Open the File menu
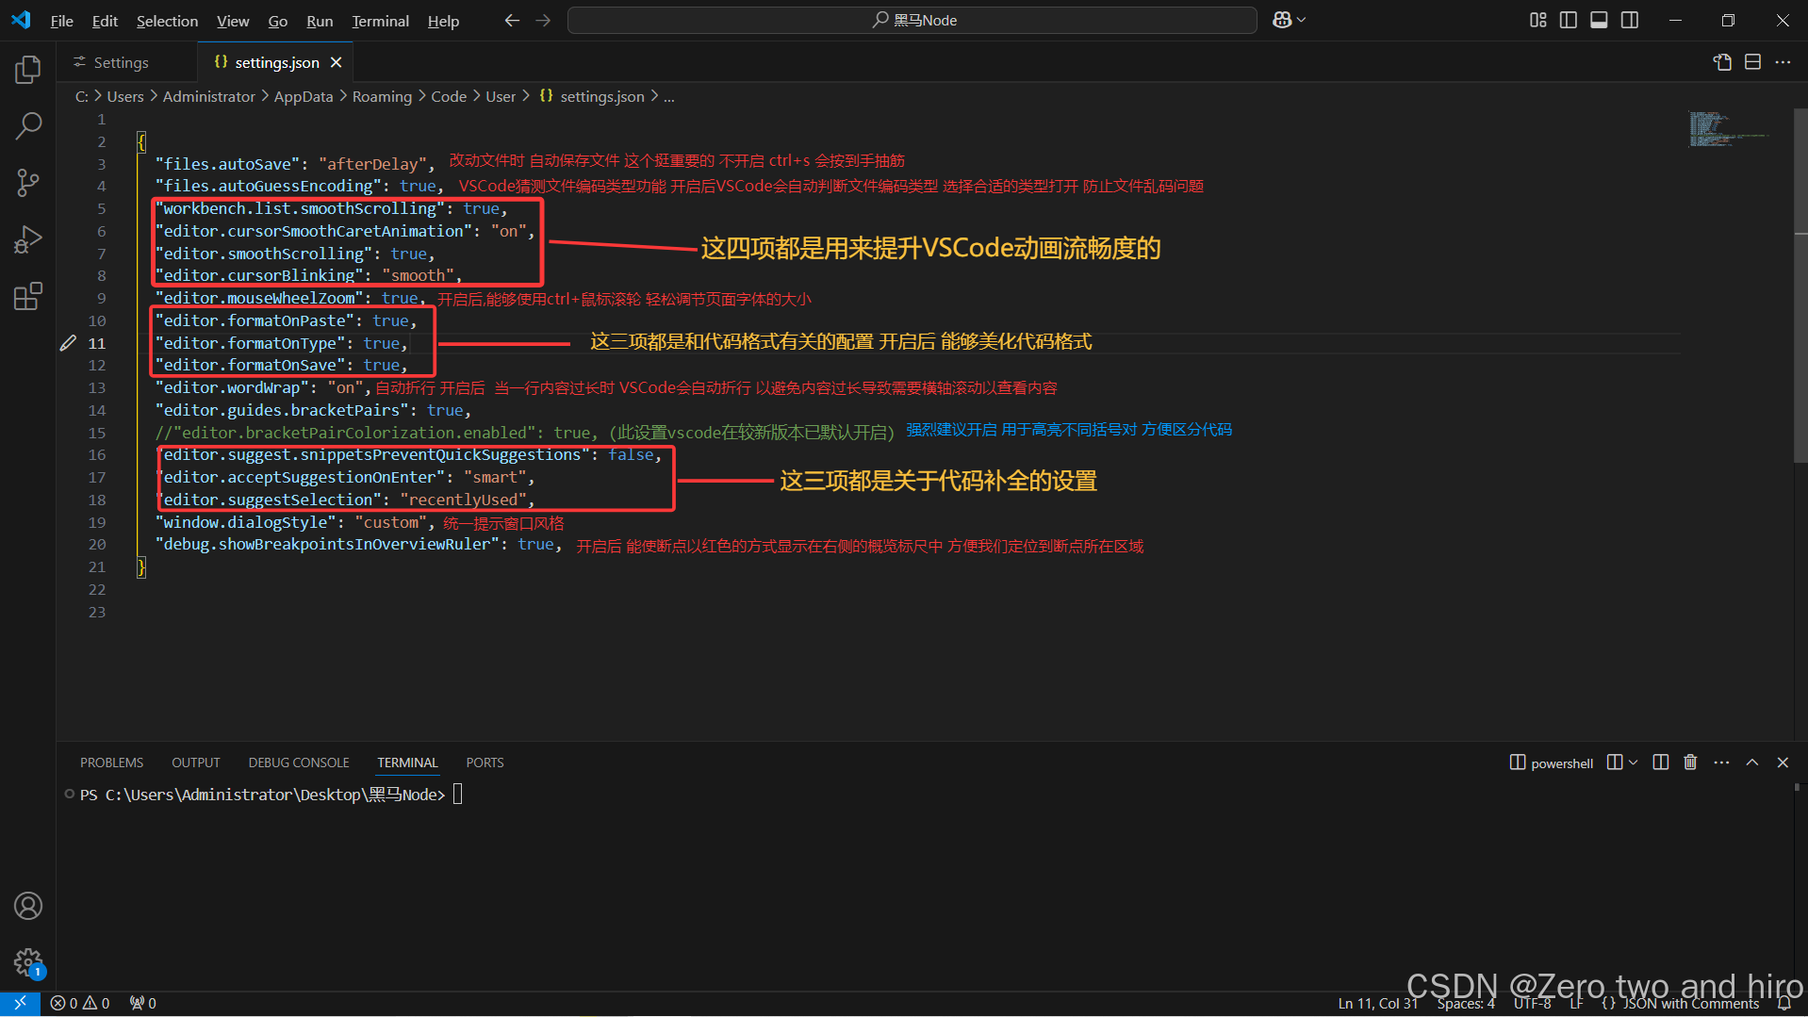1808x1017 pixels. (x=62, y=21)
